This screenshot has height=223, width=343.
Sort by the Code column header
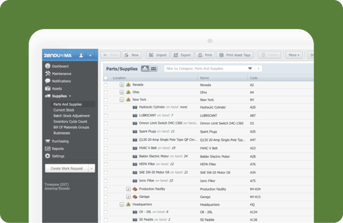pos(254,78)
